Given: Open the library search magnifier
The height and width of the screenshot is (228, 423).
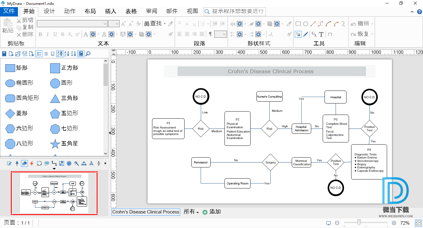Looking at the screenshot, I should point(88,54).
